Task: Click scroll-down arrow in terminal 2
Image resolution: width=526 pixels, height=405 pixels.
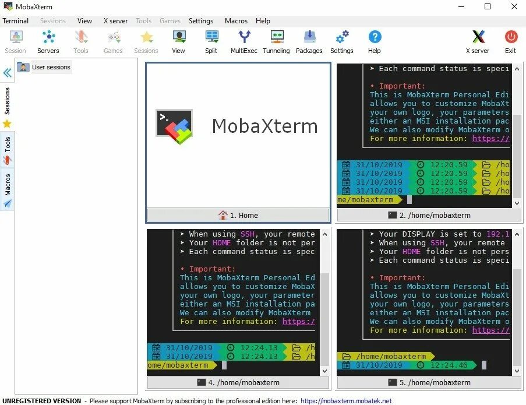Action: 517,203
